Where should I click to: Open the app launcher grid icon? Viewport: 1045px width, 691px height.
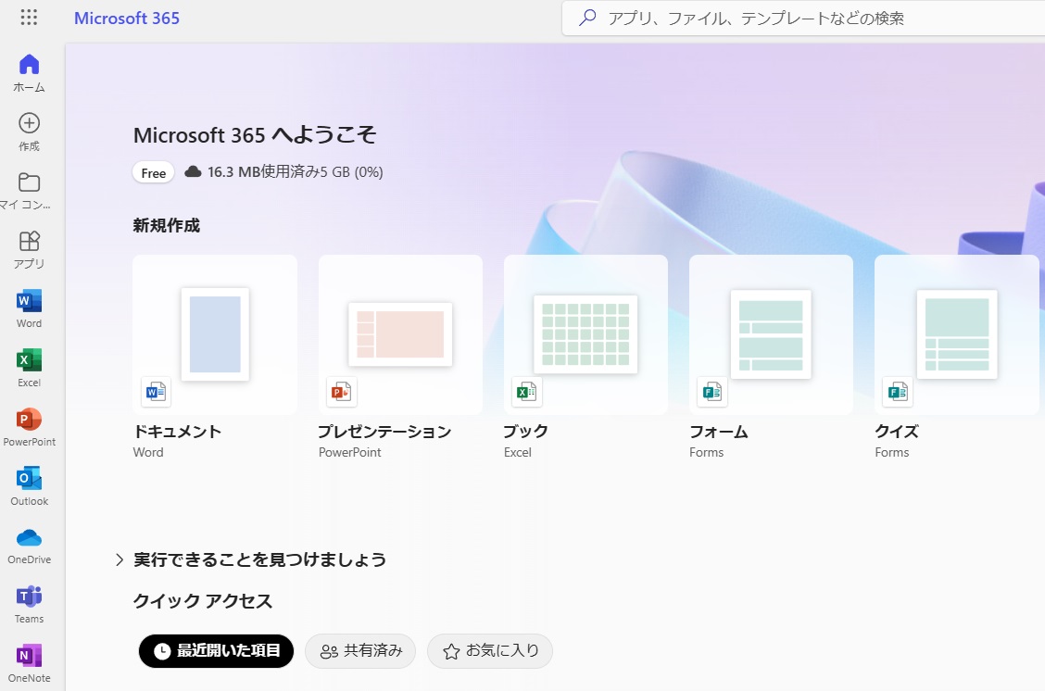[x=29, y=18]
